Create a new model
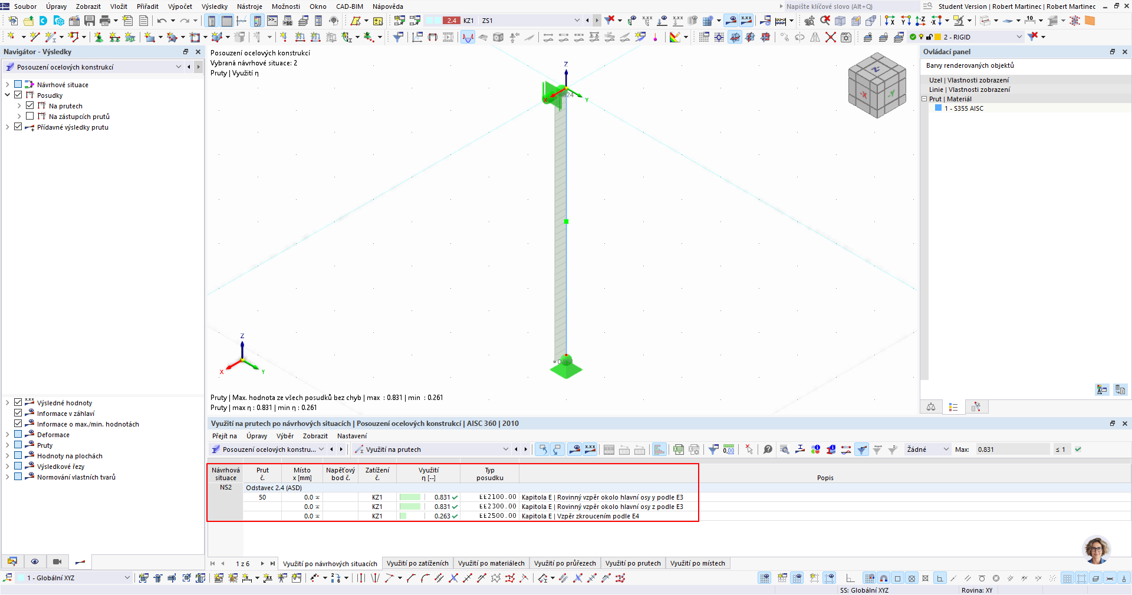Screen dimensions: 1132x595 [x=12, y=20]
